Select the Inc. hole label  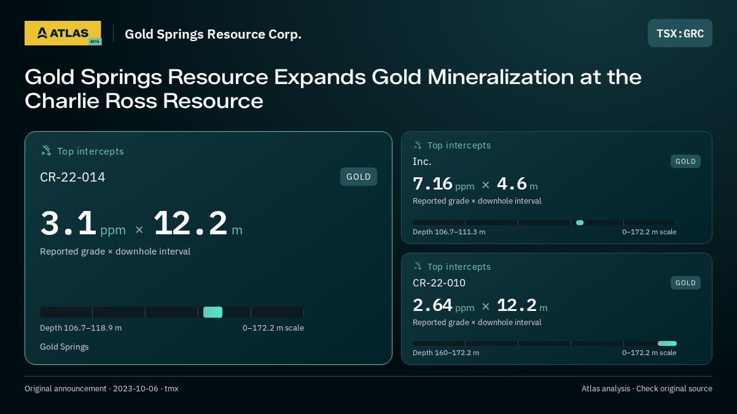(x=422, y=161)
